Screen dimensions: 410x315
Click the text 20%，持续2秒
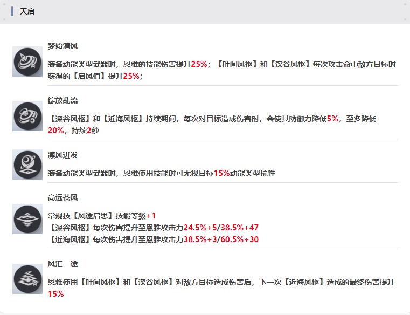tap(73, 131)
